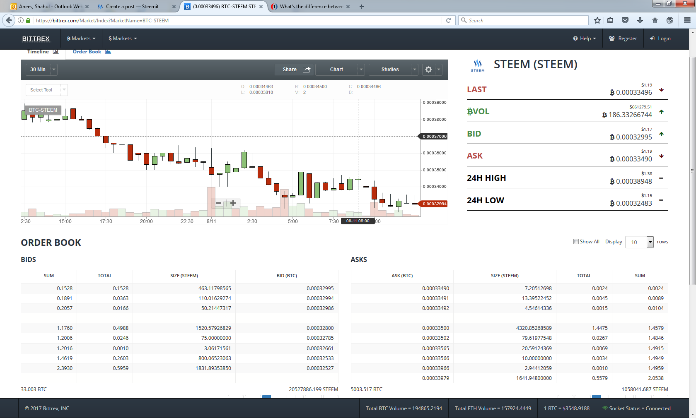Click the Total BTC Volume footer text
The height and width of the screenshot is (418, 696).
[x=404, y=408]
